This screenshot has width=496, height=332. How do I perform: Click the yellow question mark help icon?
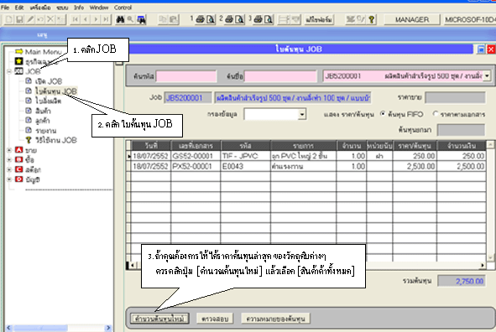click(x=372, y=19)
